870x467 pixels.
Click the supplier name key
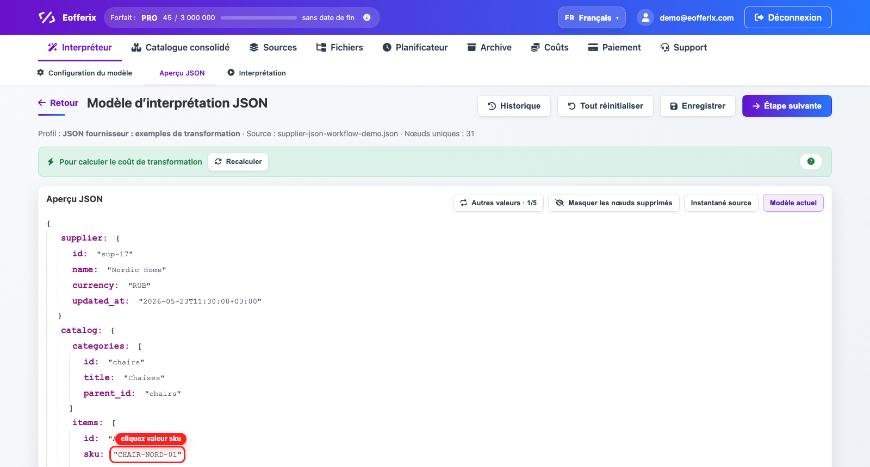85,269
